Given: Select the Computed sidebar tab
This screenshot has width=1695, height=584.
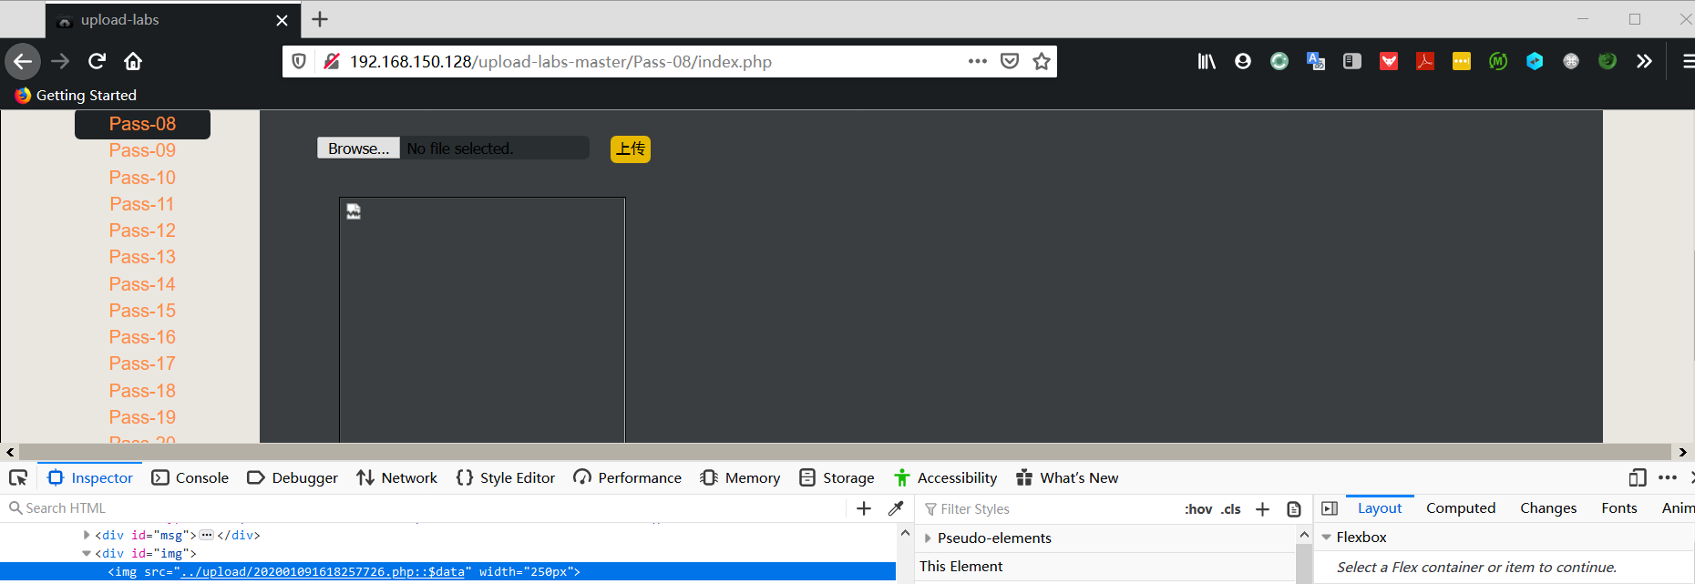Looking at the screenshot, I should 1461,508.
